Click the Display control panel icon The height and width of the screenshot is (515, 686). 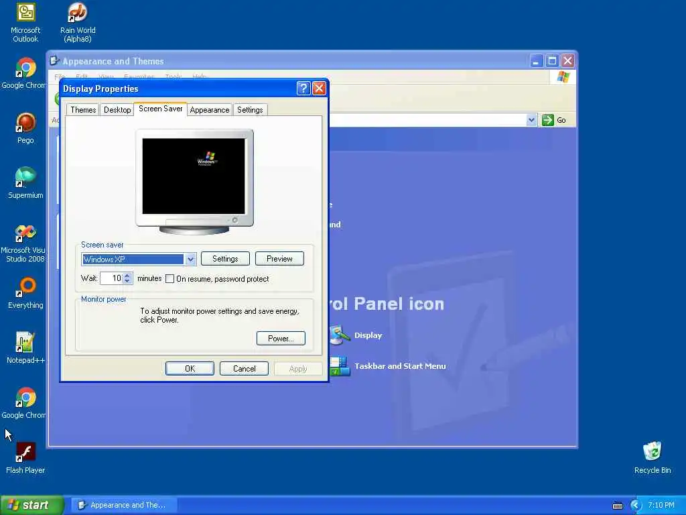coord(340,335)
